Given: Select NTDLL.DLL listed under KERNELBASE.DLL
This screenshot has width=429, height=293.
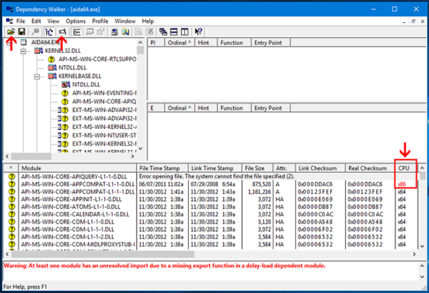Looking at the screenshot, I should [86, 85].
